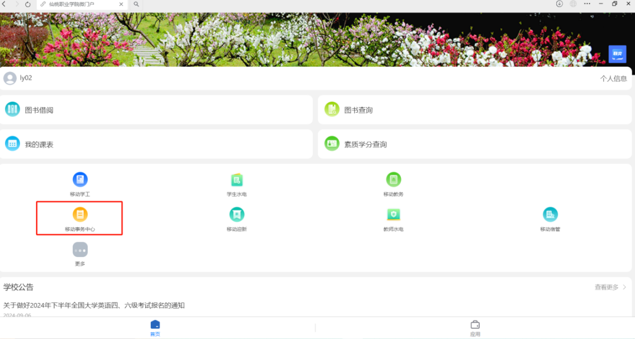Click the browser refresh button

tap(28, 4)
